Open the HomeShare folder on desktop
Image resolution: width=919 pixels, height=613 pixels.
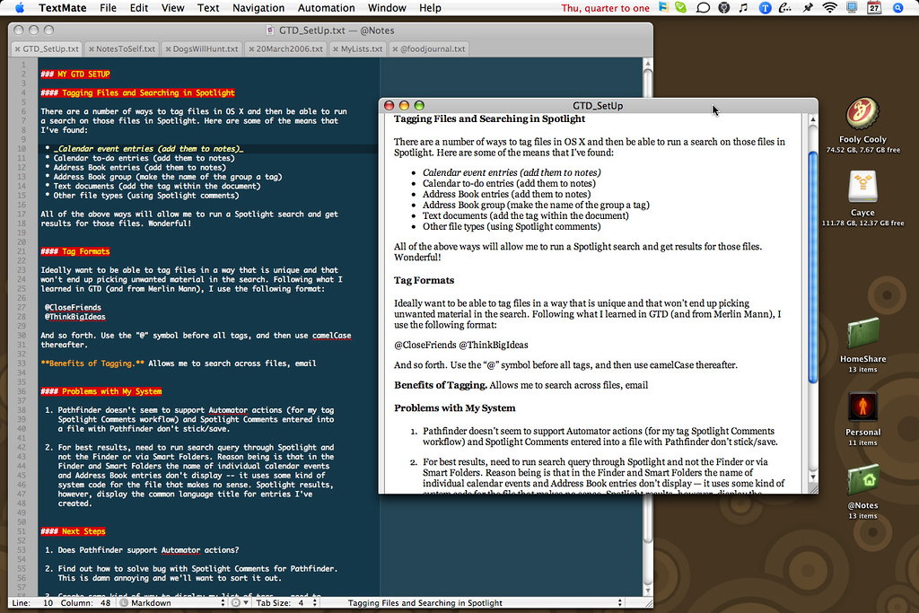tap(862, 333)
